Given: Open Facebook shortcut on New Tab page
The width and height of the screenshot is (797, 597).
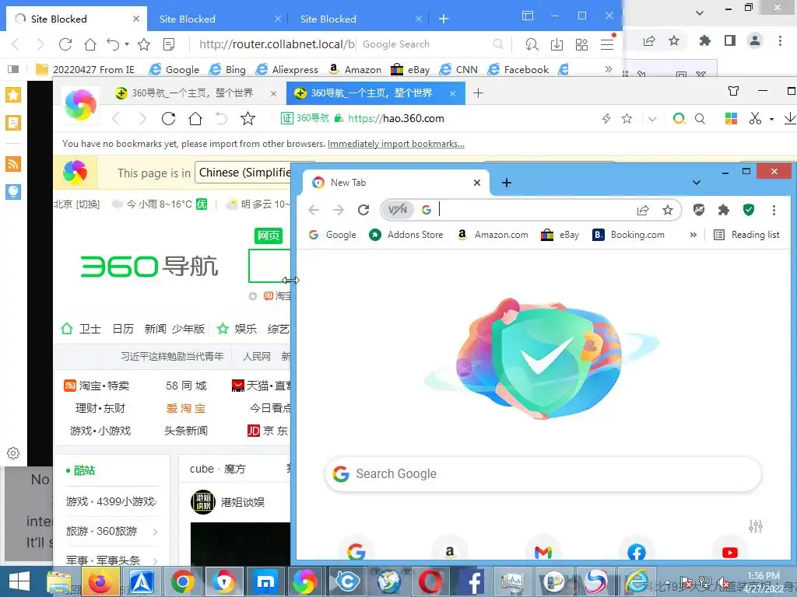Looking at the screenshot, I should coord(637,553).
